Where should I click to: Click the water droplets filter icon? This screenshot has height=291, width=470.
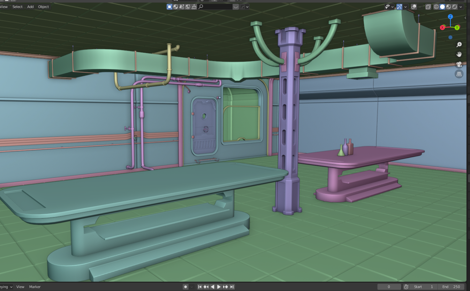(x=182, y=7)
